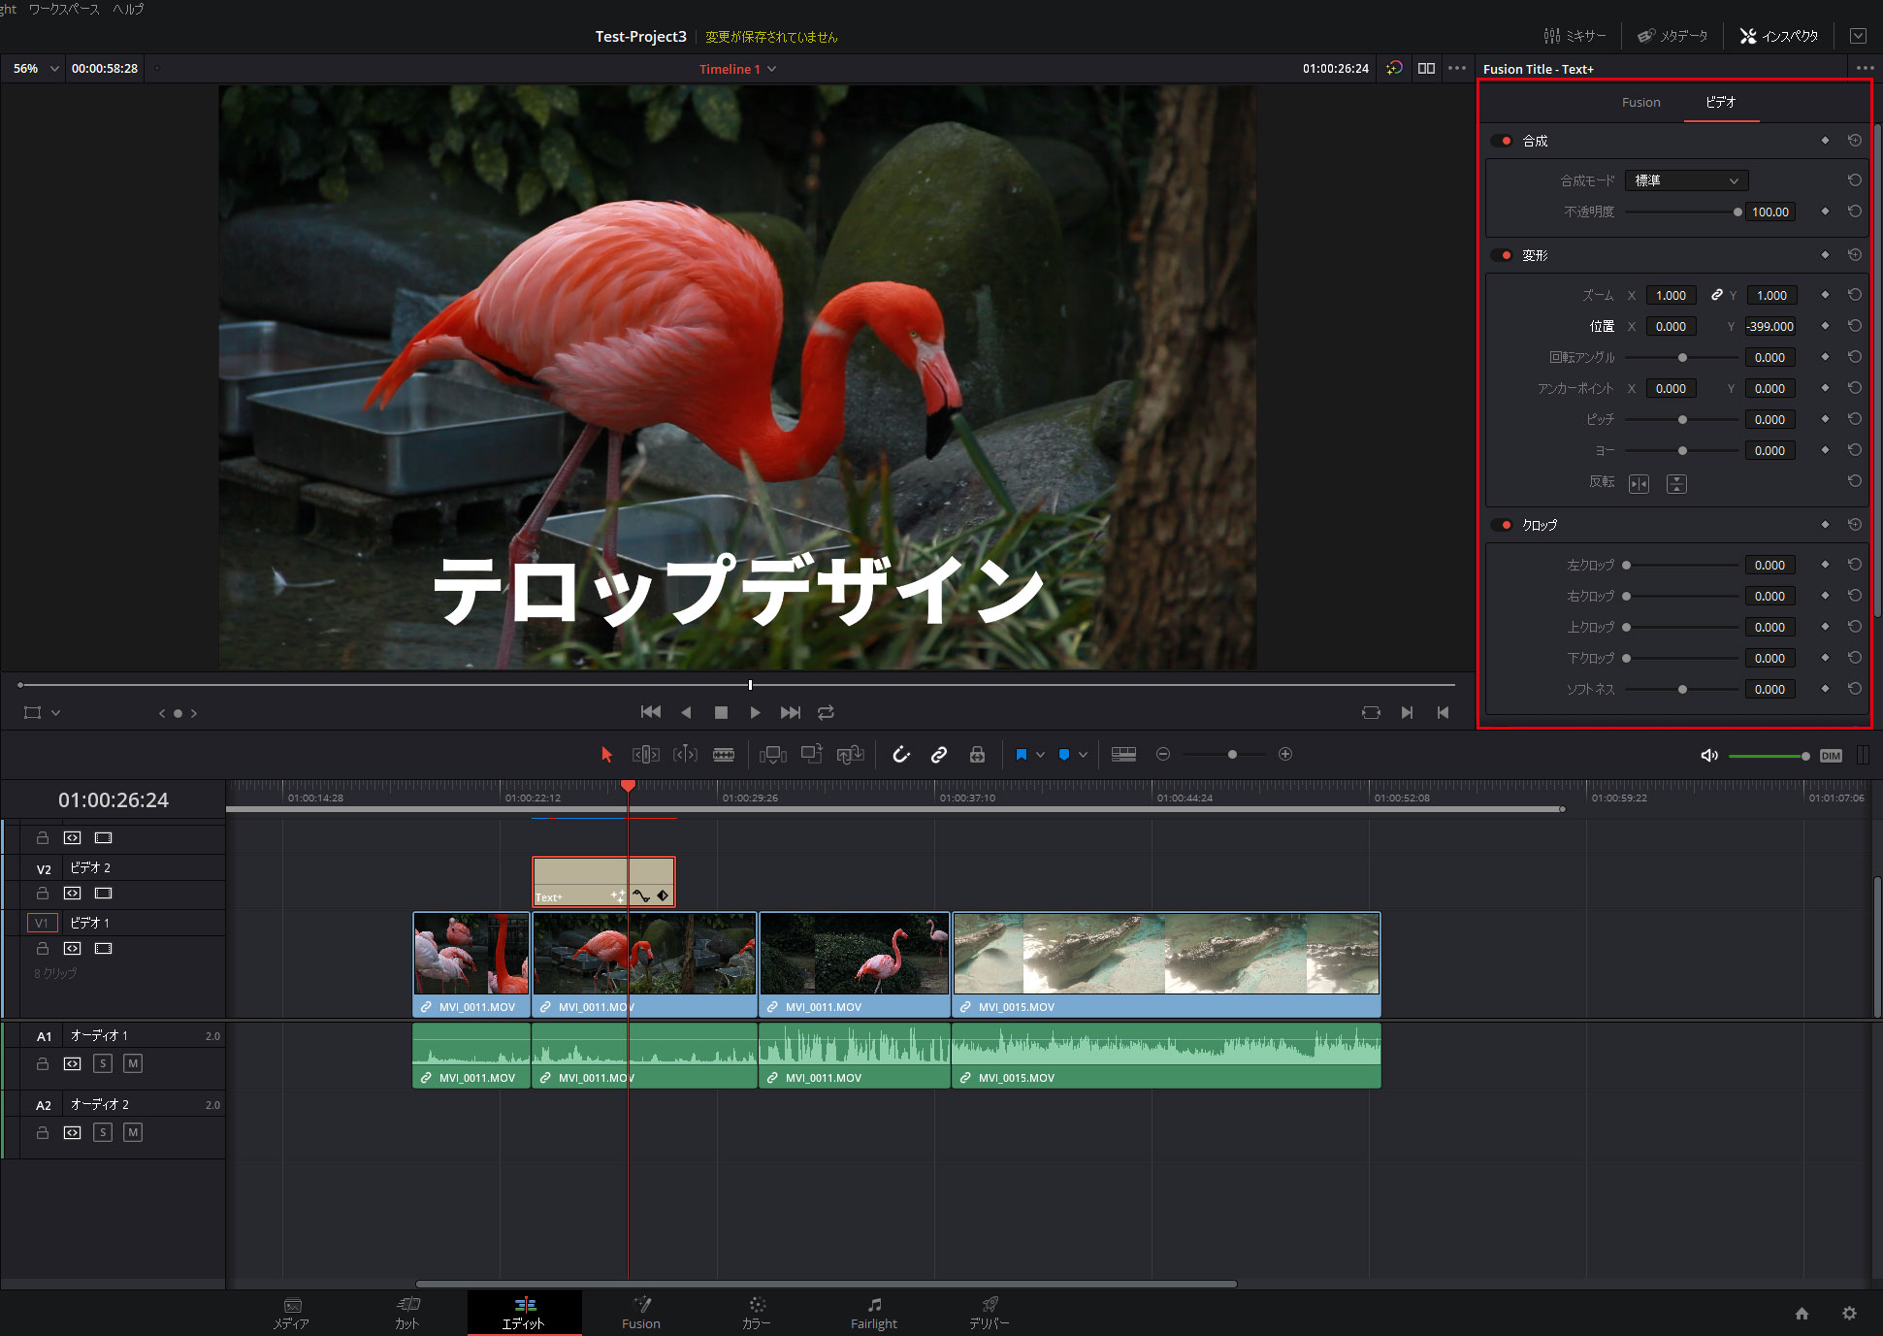The width and height of the screenshot is (1883, 1336).
Task: Open the カラー page tab
Action: click(757, 1313)
